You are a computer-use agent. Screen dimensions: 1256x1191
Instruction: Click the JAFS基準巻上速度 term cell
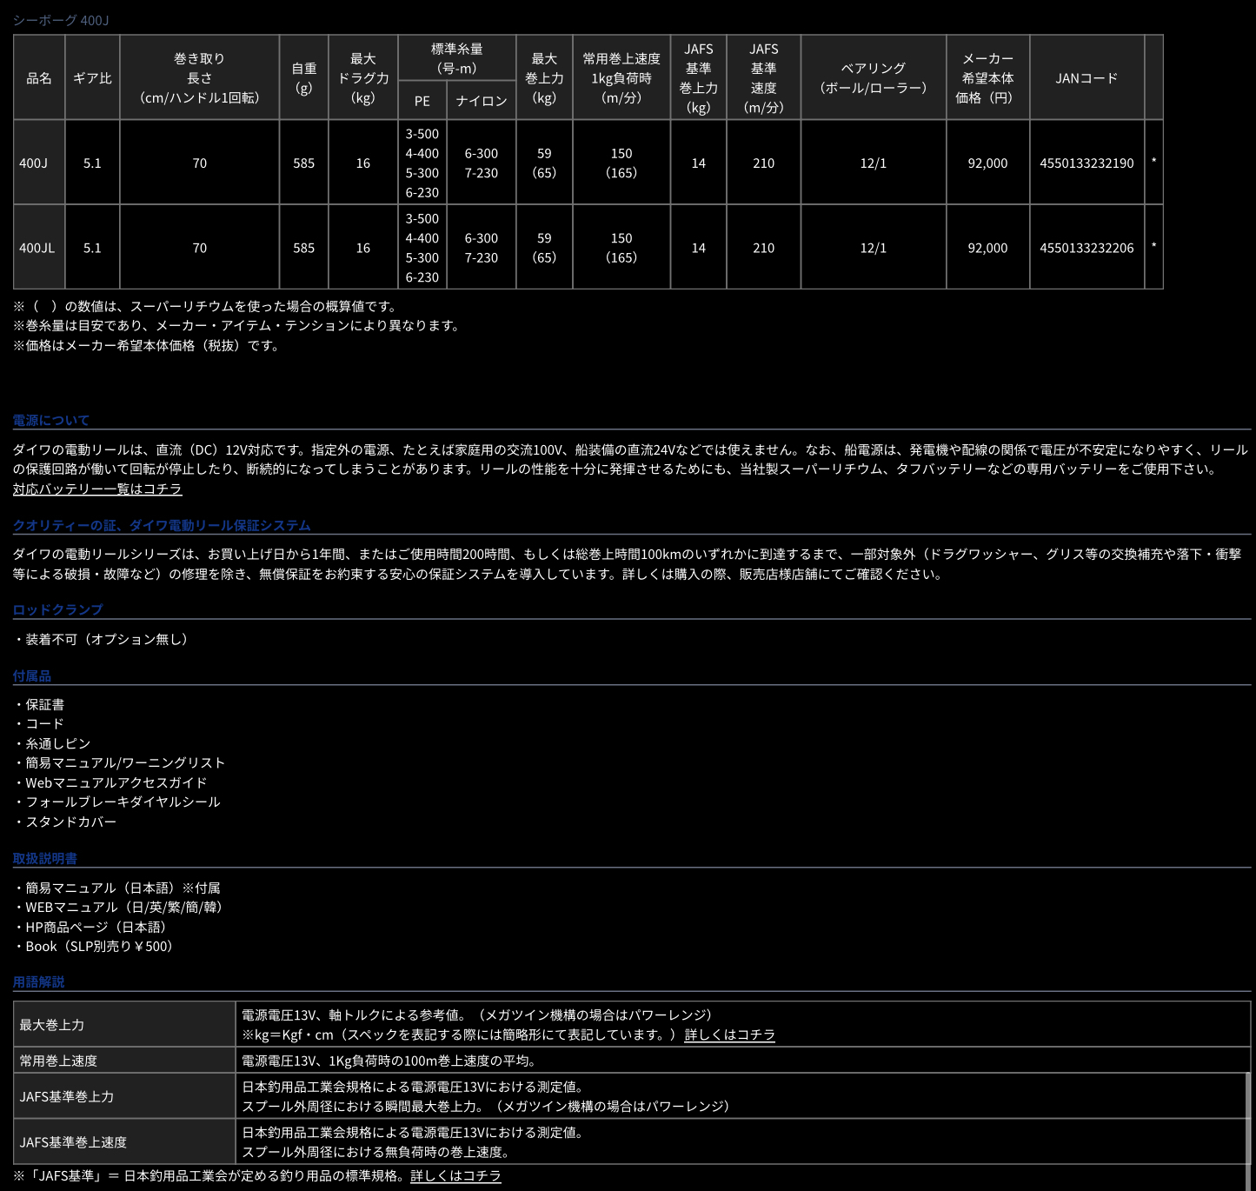click(x=74, y=1142)
